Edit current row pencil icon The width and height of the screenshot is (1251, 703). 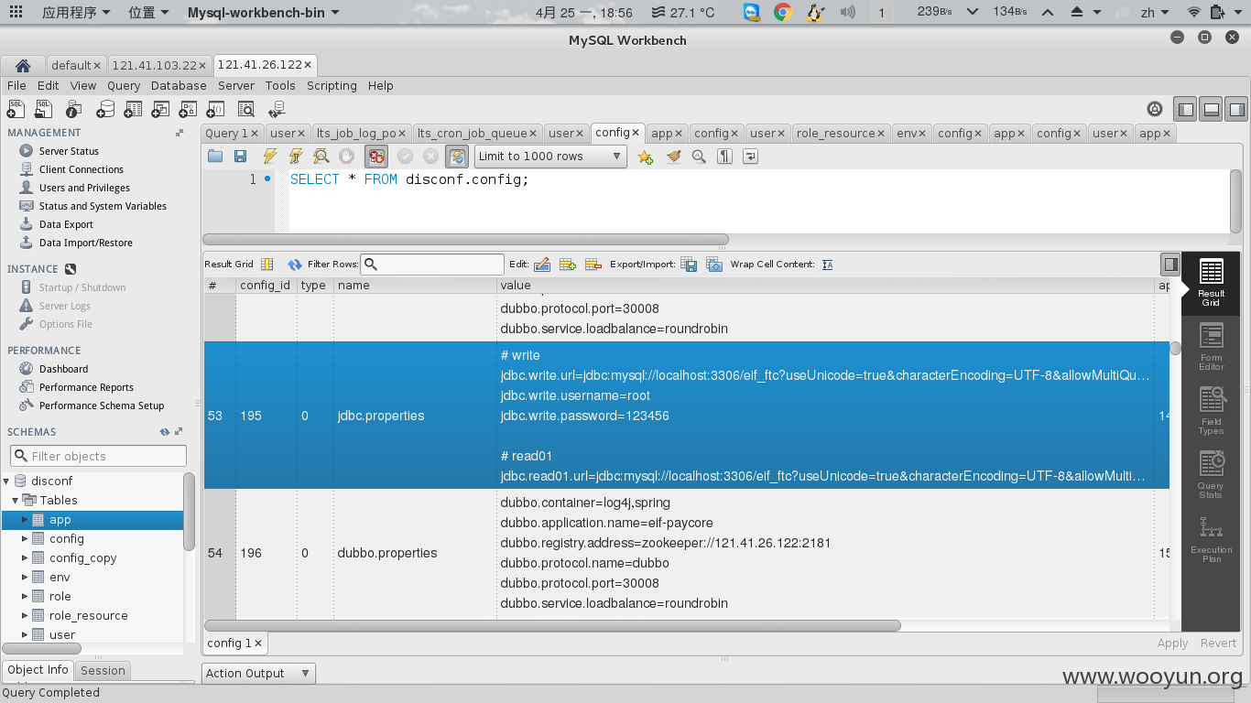click(x=541, y=265)
